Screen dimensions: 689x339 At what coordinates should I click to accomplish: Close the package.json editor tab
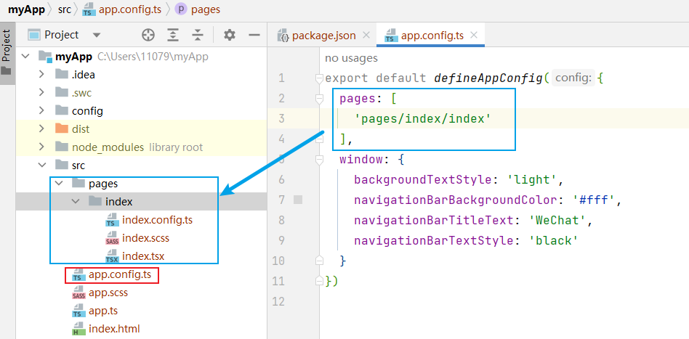(365, 36)
